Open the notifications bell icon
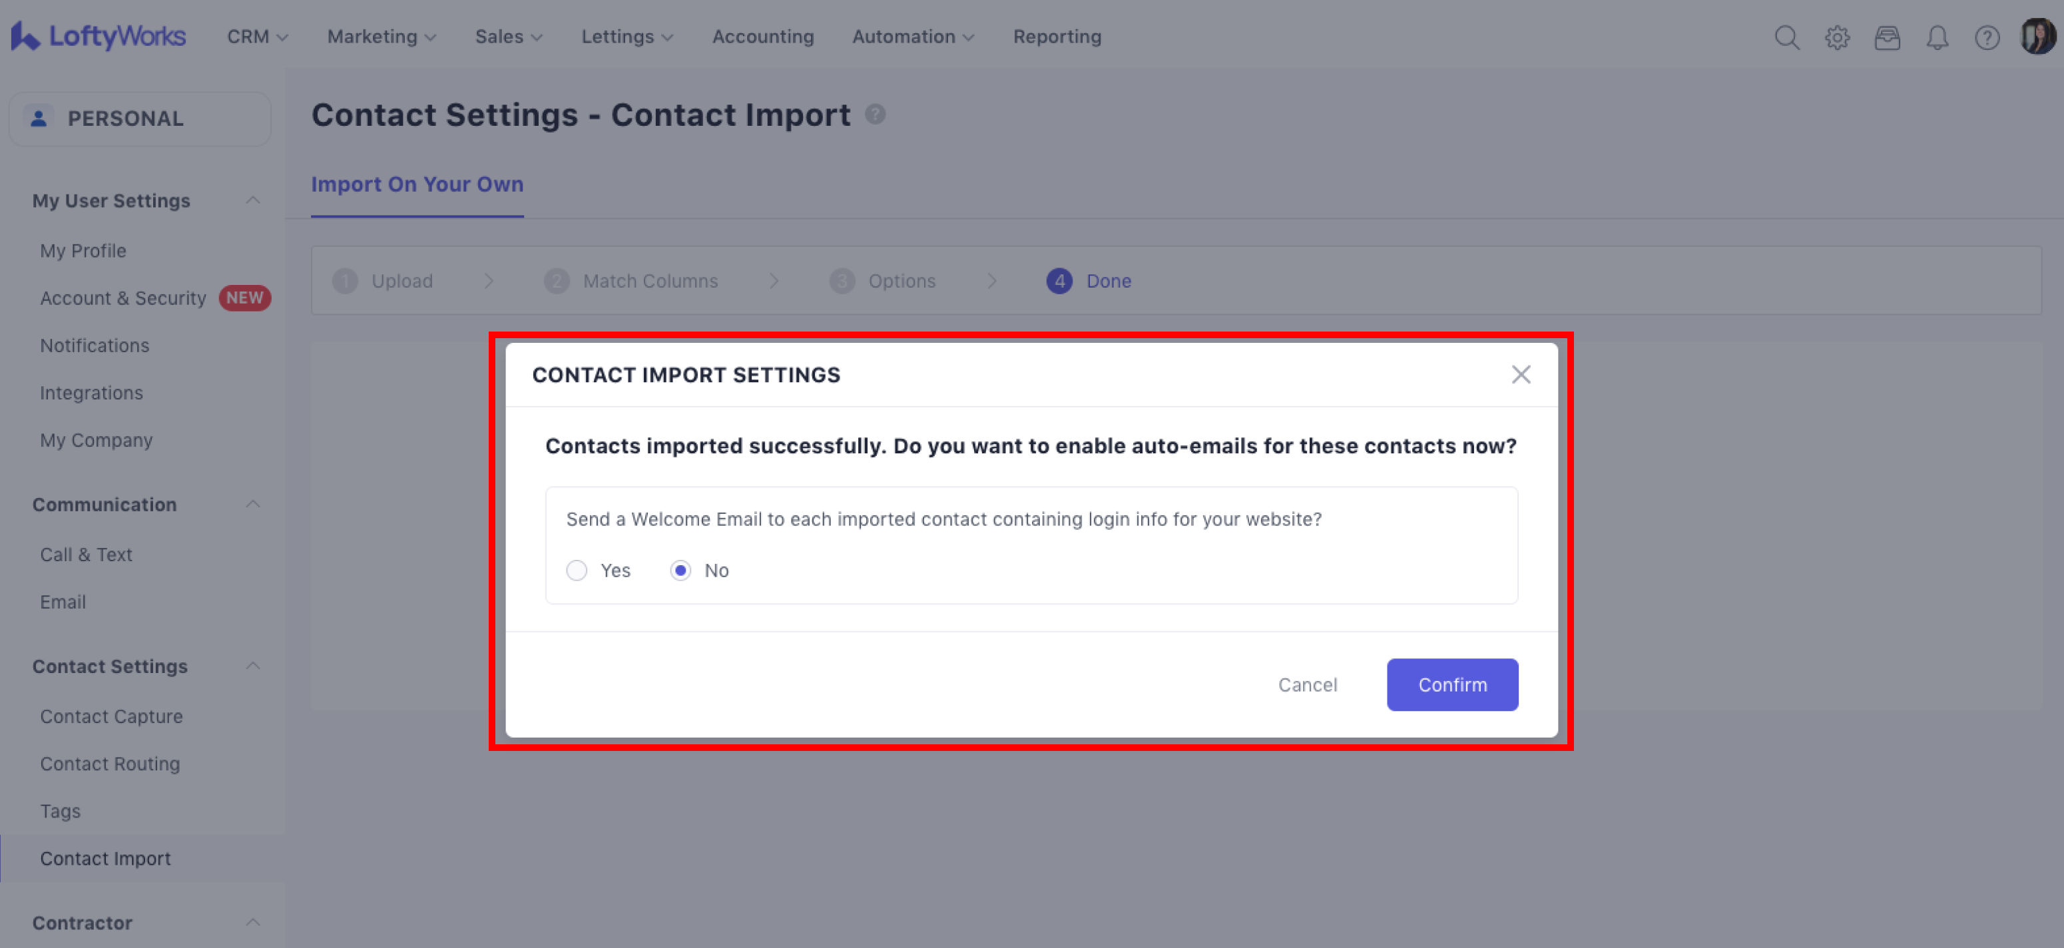Viewport: 2064px width, 948px height. [1937, 38]
